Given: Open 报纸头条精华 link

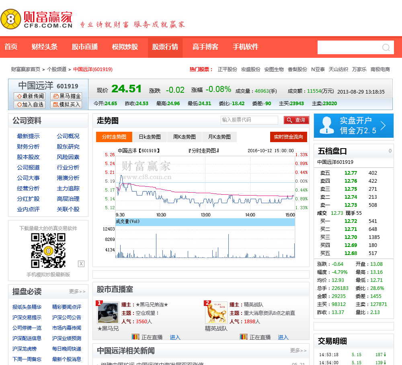Looking at the screenshot, I should pyautogui.click(x=27, y=307).
